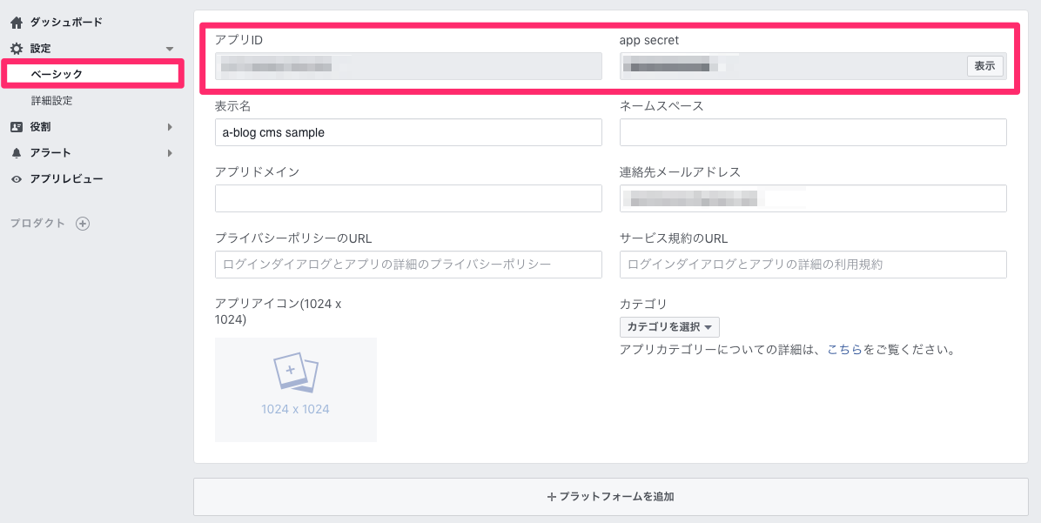The height and width of the screenshot is (523, 1041).
Task: Focus the ネームスペース input field
Action: (813, 132)
